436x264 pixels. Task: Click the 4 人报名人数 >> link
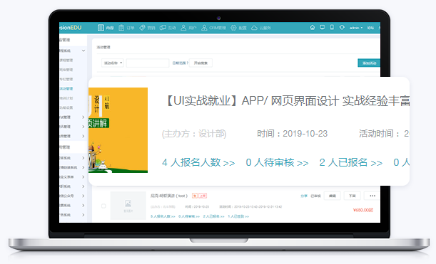pyautogui.click(x=198, y=162)
